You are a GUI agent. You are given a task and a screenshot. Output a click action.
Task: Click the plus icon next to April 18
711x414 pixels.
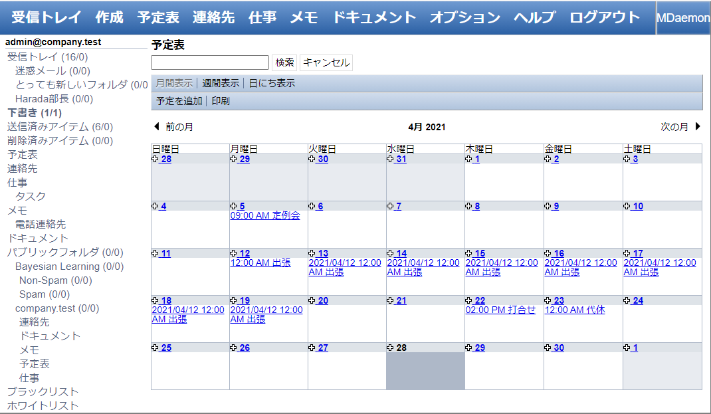(155, 301)
